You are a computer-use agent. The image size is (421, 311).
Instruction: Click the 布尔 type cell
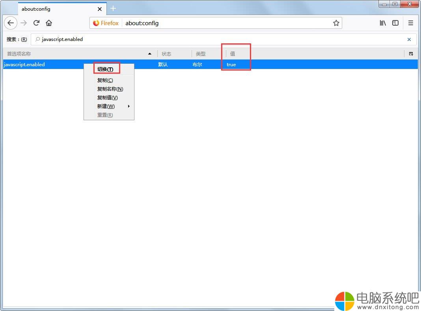[x=197, y=65]
